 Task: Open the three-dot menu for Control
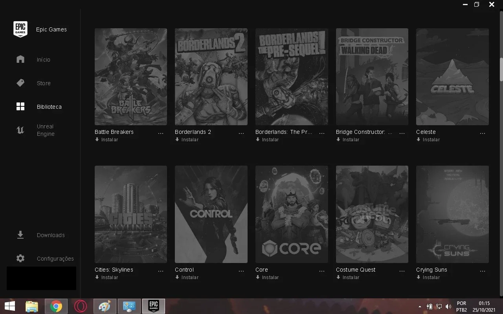pyautogui.click(x=241, y=271)
